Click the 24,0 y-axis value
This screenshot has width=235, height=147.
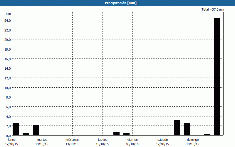[8, 21]
